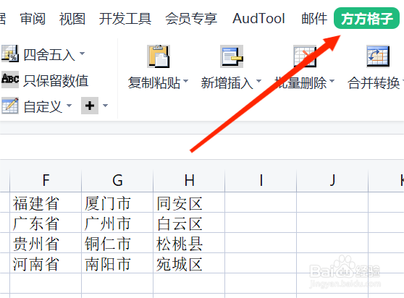Select cell containing 松桃县
Image resolution: width=404 pixels, height=298 pixels.
coord(189,243)
